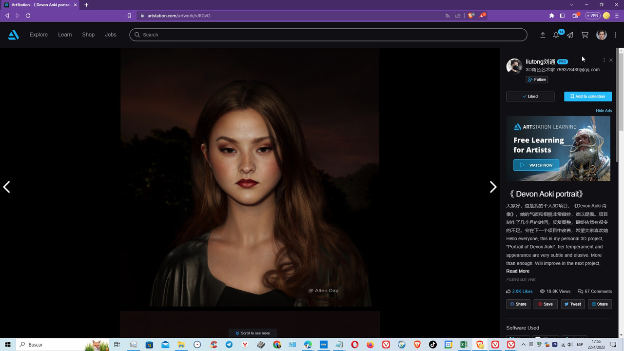This screenshot has height=351, width=624.
Task: Open the tab search dropdown arrow
Action: (x=572, y=5)
